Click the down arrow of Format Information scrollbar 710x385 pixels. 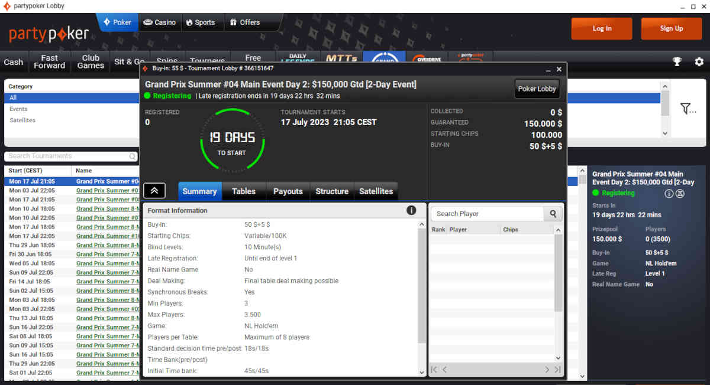click(422, 372)
